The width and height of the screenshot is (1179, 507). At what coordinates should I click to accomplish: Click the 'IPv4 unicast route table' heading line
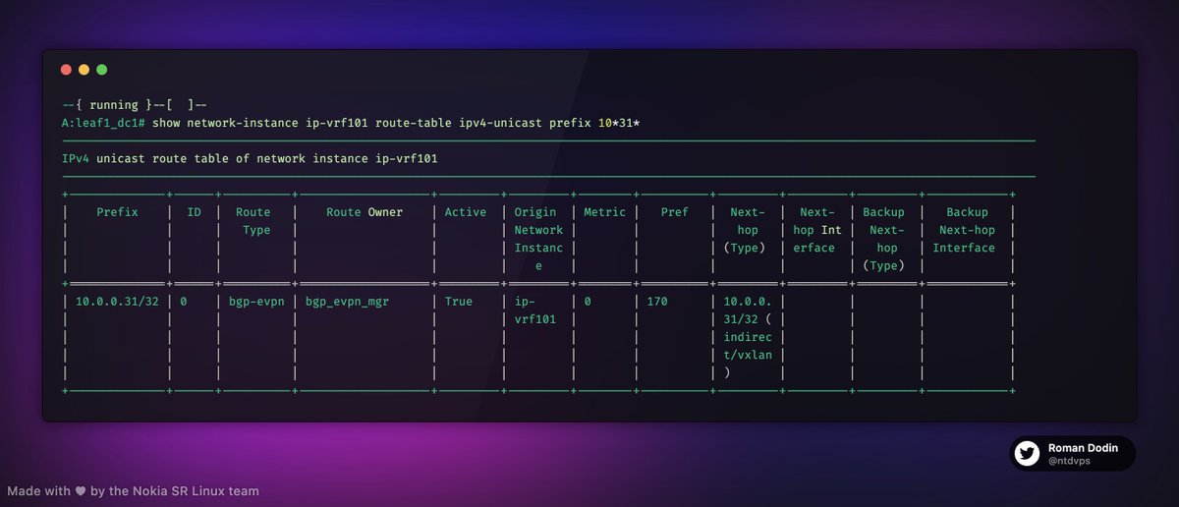tap(250, 158)
